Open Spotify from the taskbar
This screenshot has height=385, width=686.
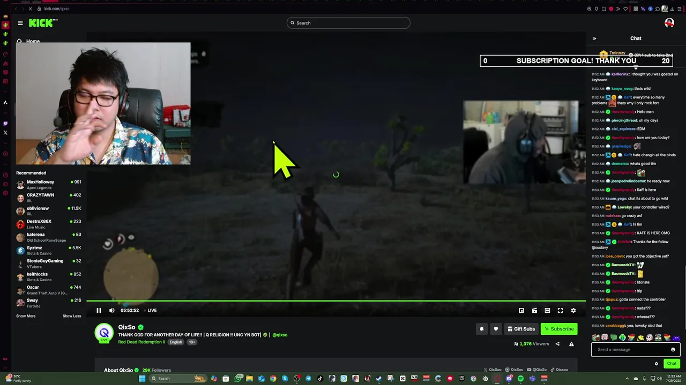point(520,379)
